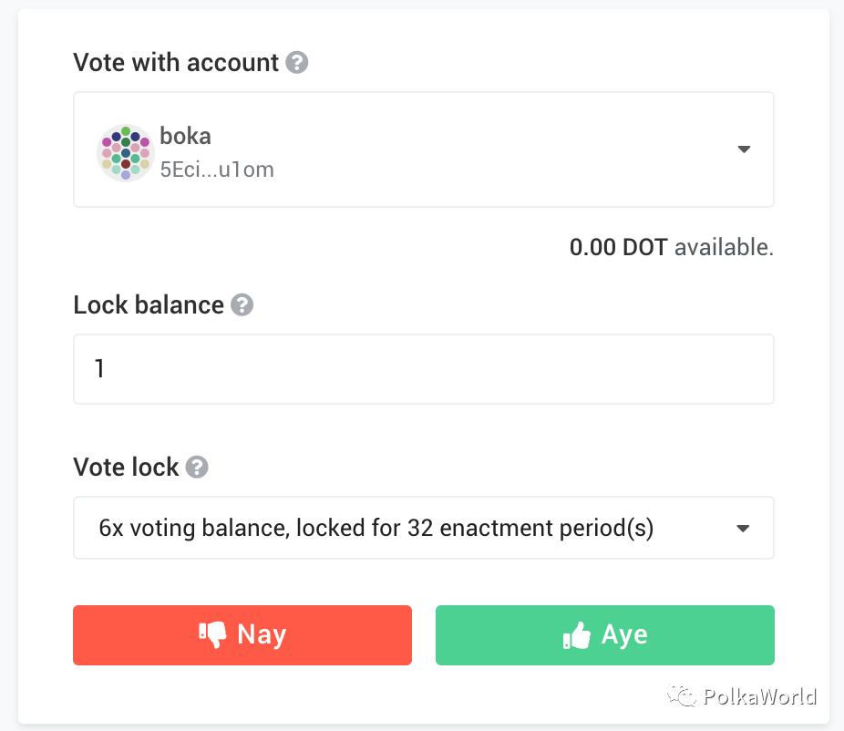Click the PolkaWorld watermark text
844x731 pixels.
(759, 698)
